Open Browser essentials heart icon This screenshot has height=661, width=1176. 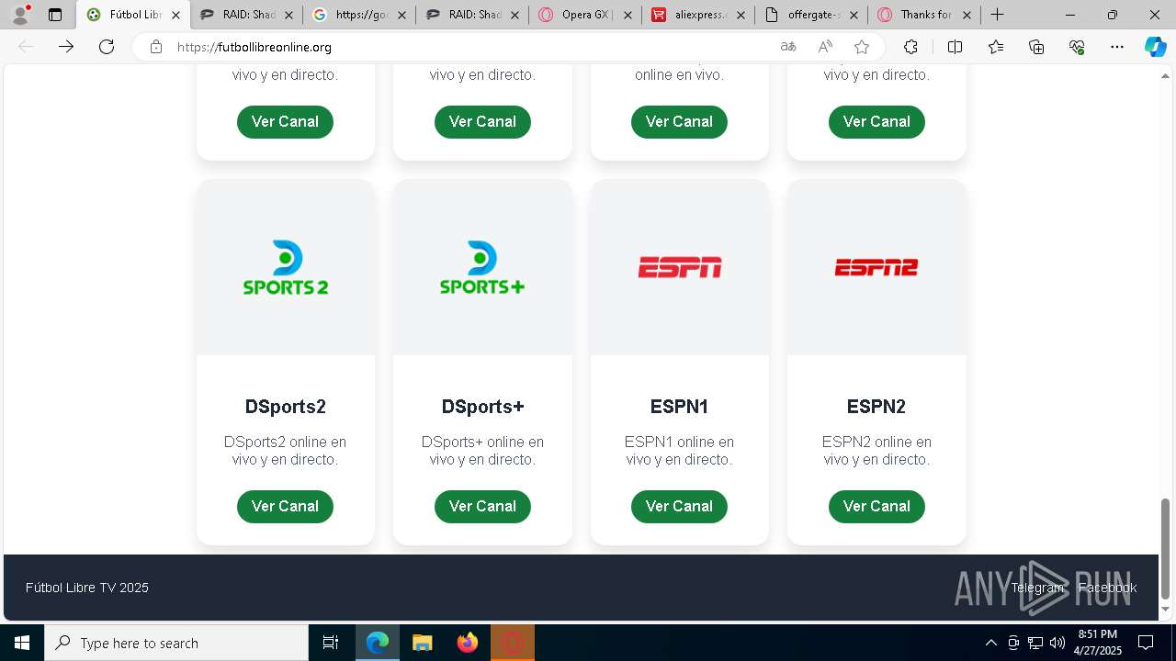pos(1077,47)
